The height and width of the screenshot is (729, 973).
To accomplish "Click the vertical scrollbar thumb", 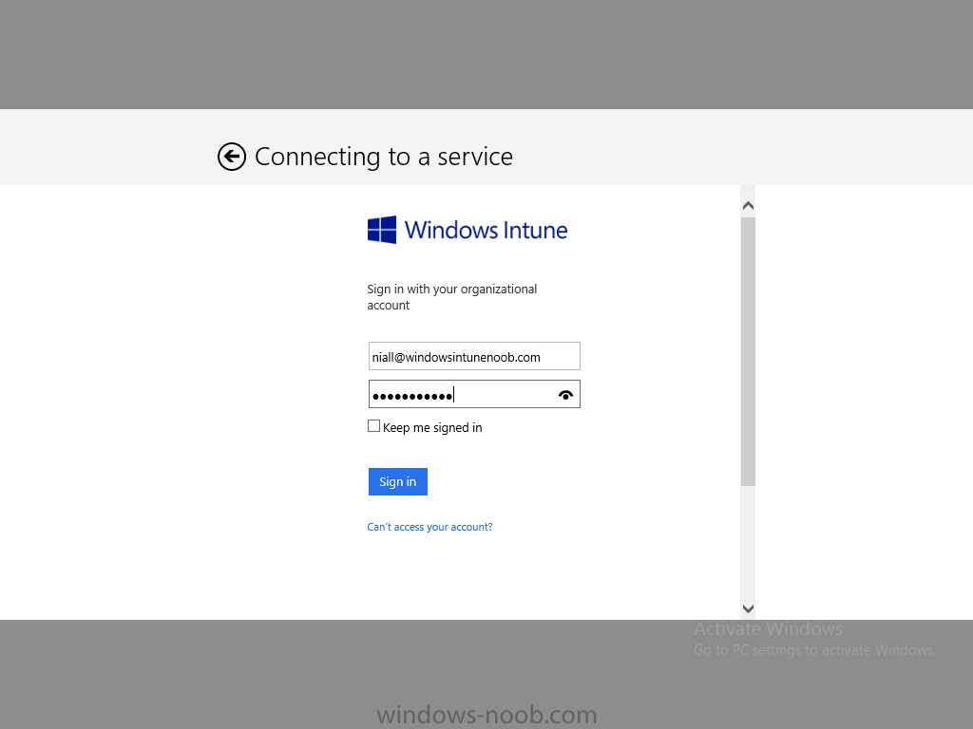I will tap(748, 351).
